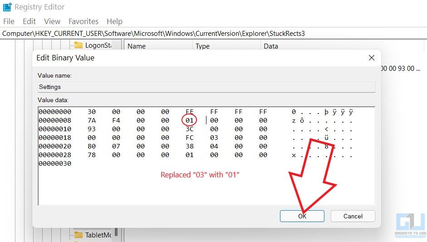Open the Favorites menu
Image resolution: width=427 pixels, height=242 pixels.
click(x=83, y=21)
